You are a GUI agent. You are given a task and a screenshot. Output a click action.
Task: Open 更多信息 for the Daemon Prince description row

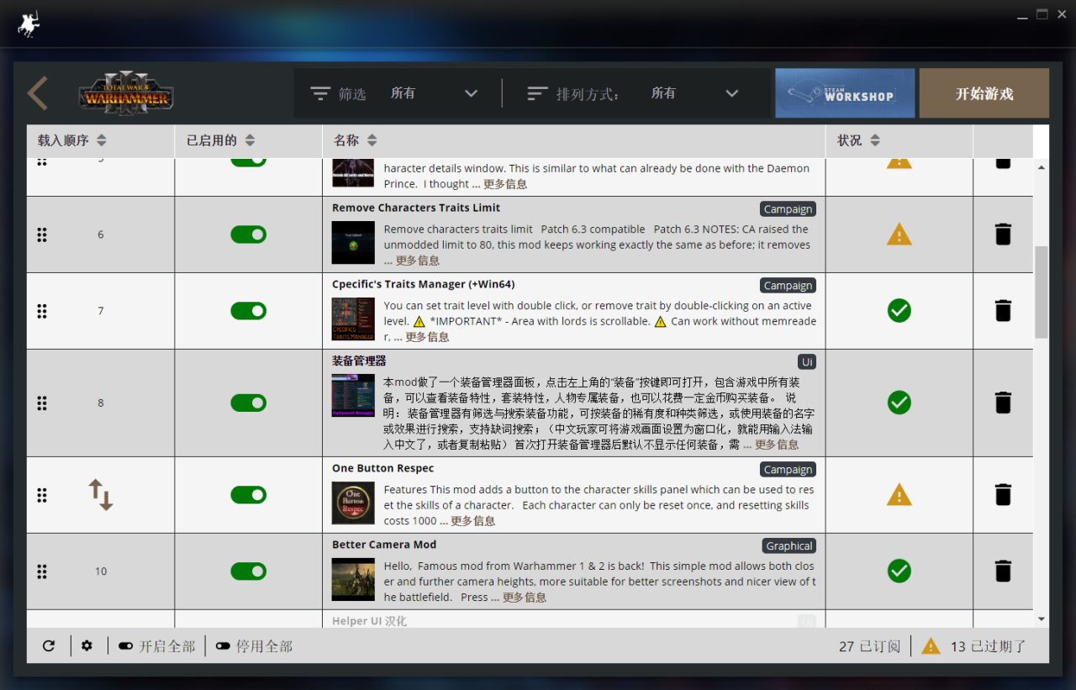505,184
